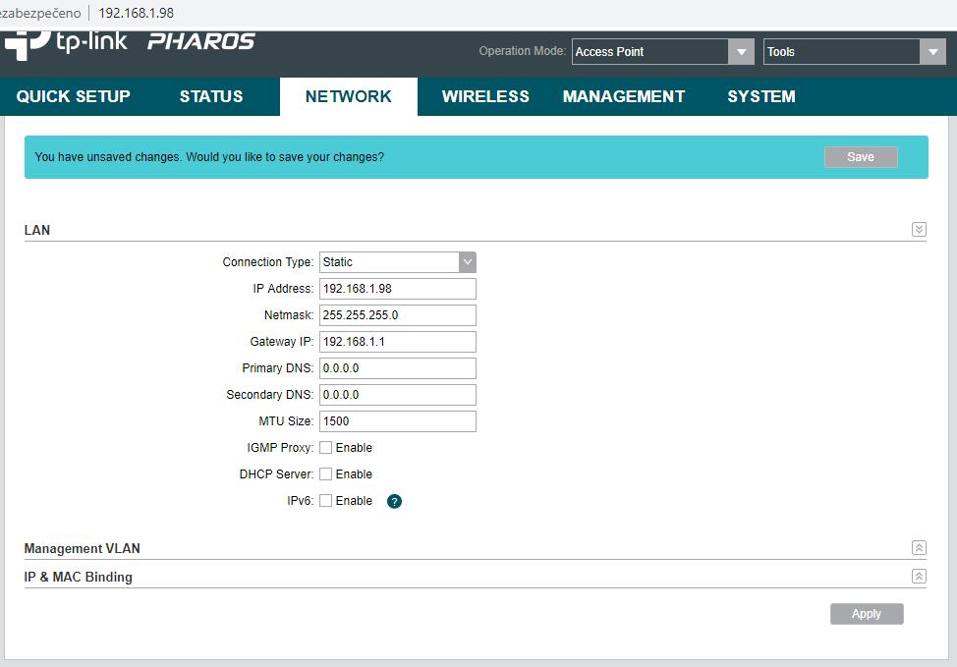Enable the DHCP Server checkbox

point(326,474)
